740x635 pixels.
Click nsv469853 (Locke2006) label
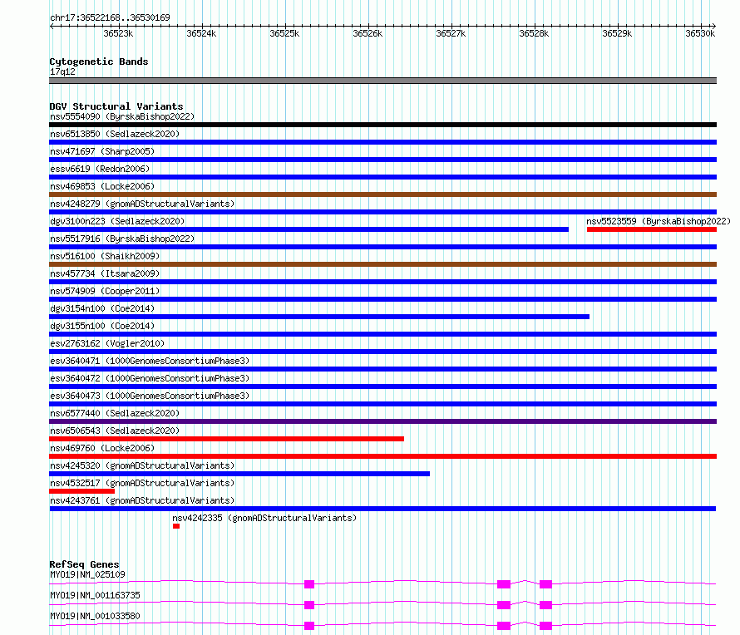pyautogui.click(x=102, y=186)
